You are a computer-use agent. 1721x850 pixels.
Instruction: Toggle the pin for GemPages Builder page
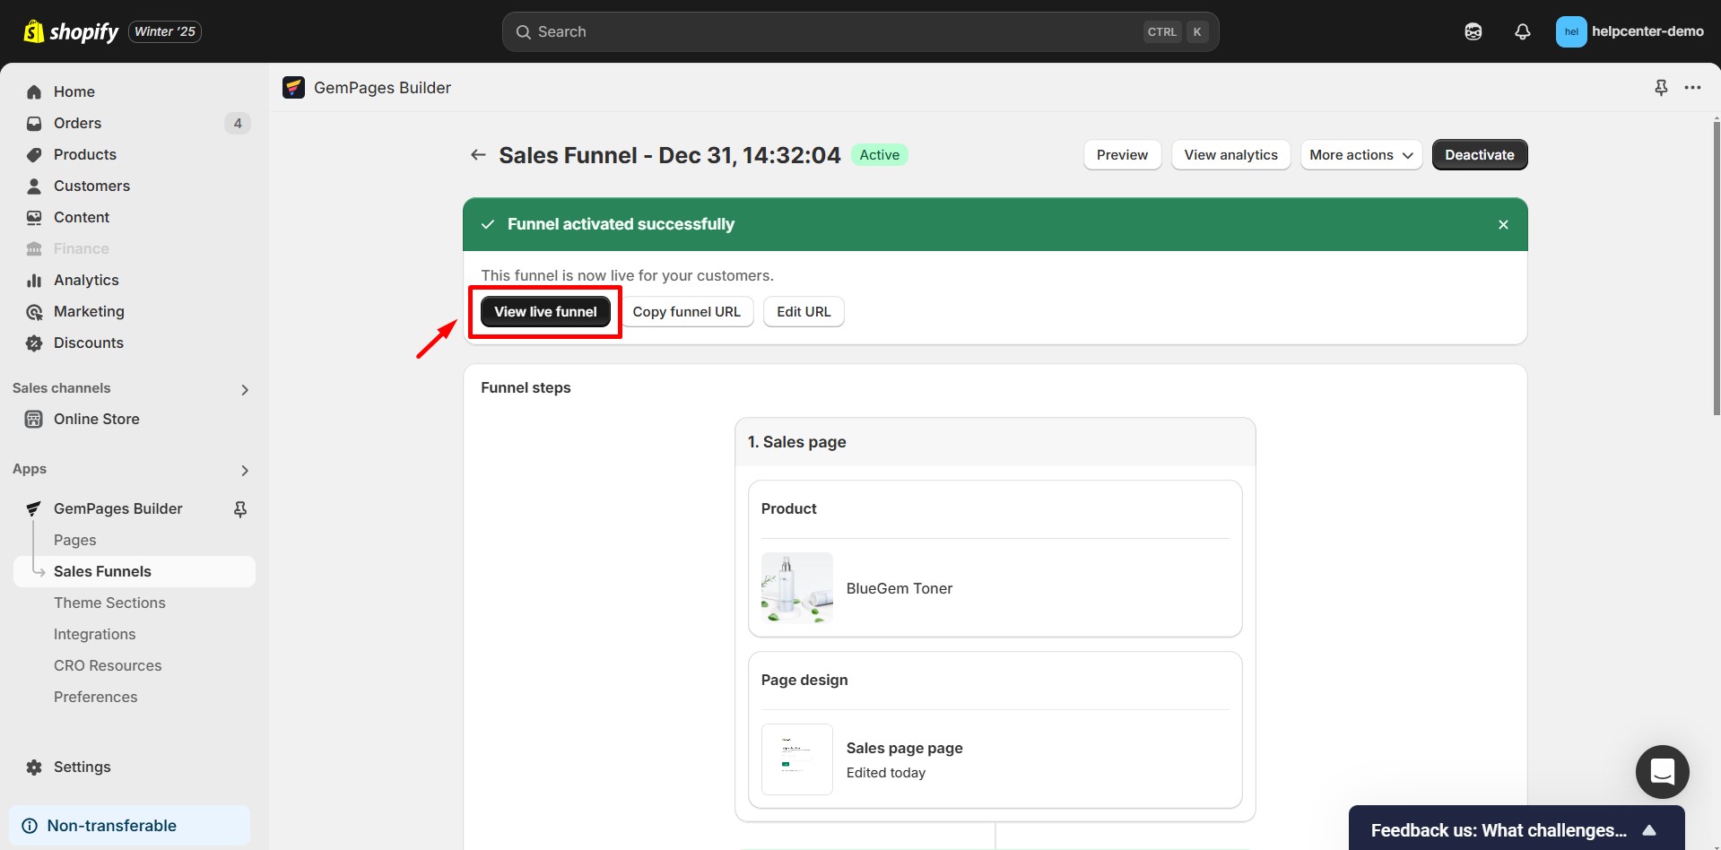click(x=1661, y=87)
